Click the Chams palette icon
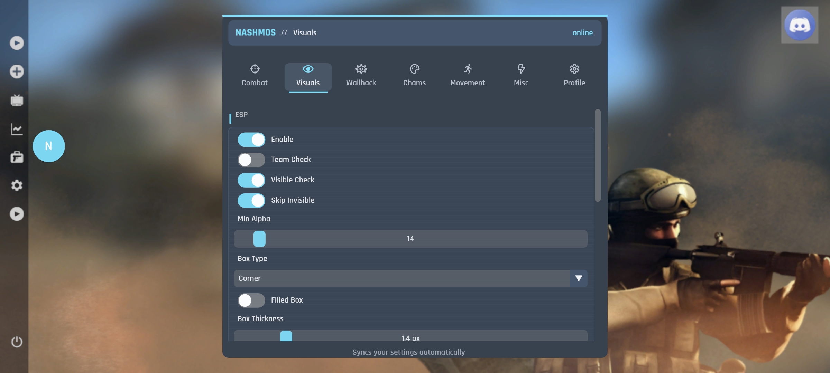The width and height of the screenshot is (830, 373). coord(414,69)
